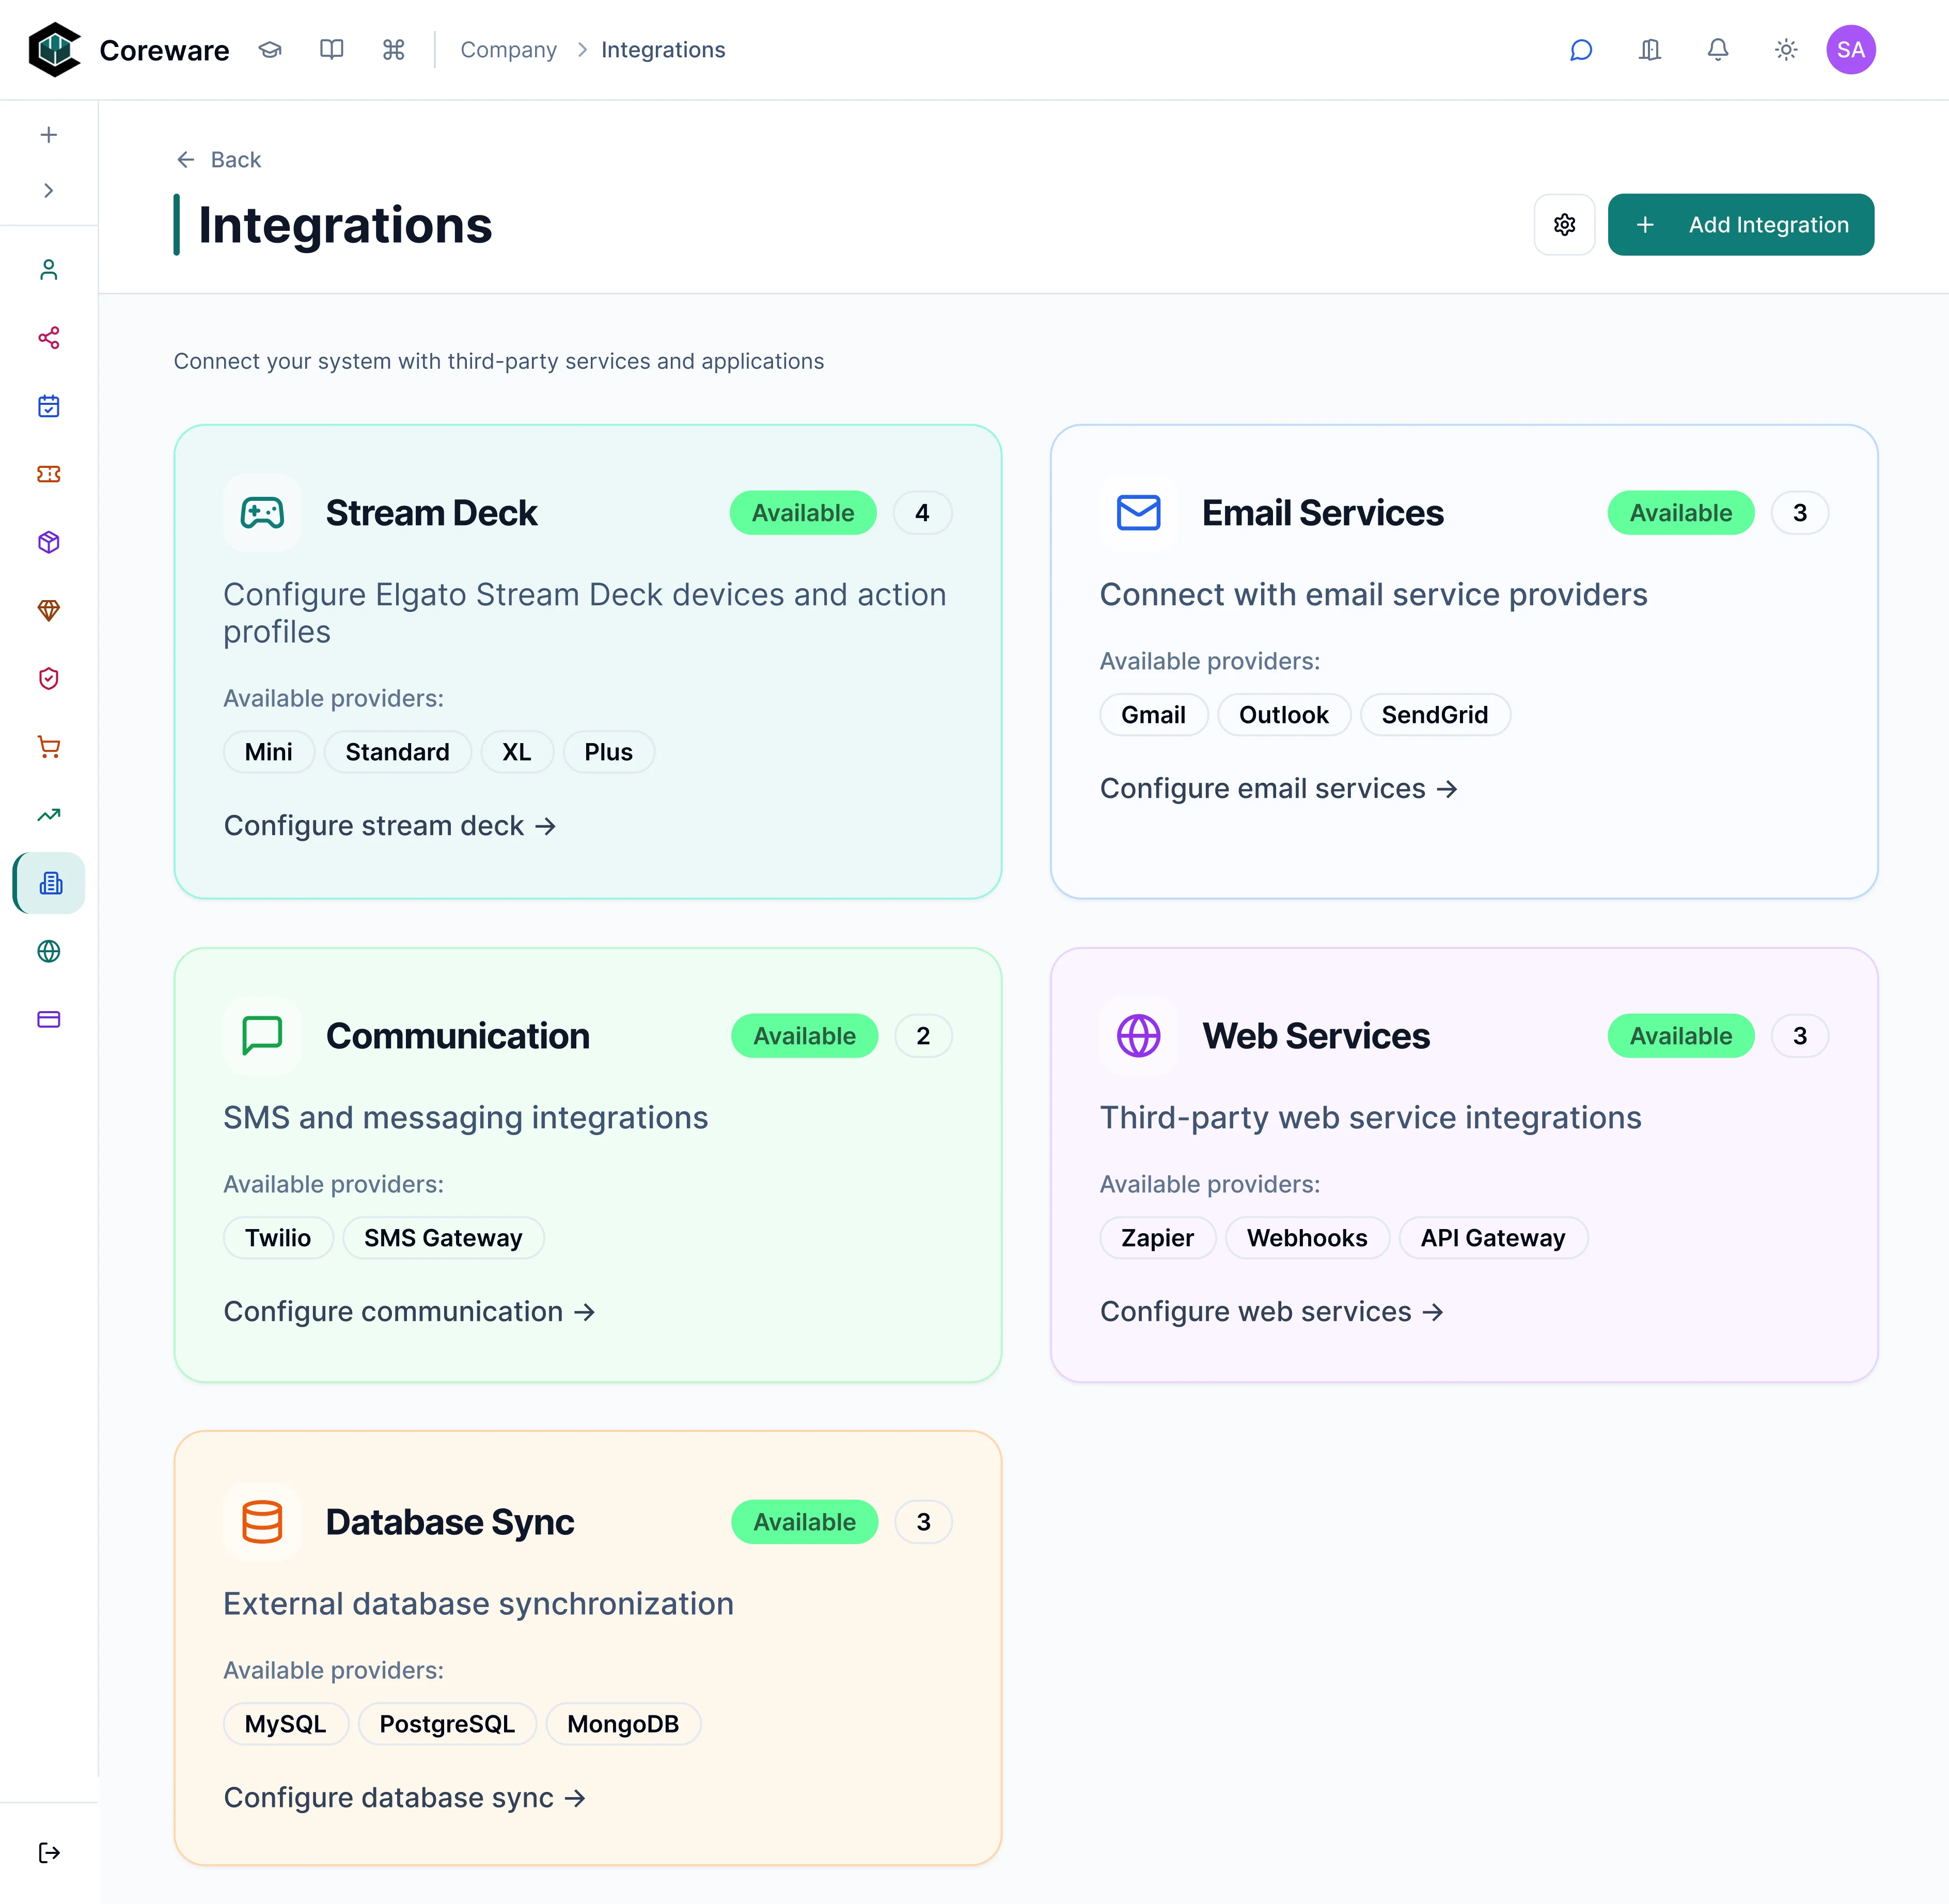Image resolution: width=1949 pixels, height=1904 pixels.
Task: Open the globe sidebar icon
Action: (x=49, y=951)
